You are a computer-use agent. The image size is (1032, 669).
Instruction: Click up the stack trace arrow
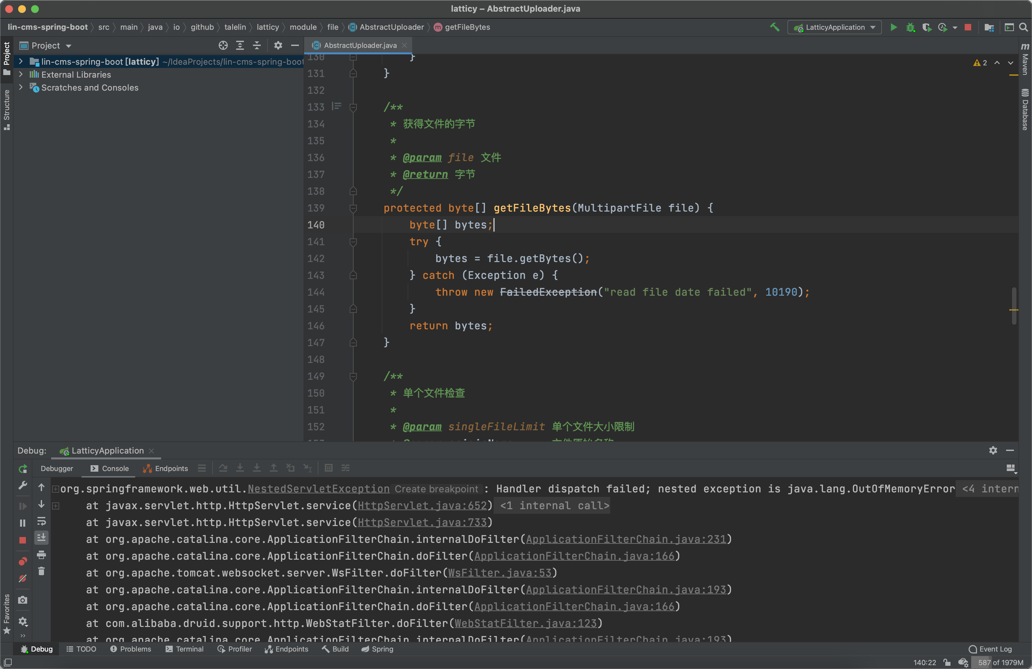coord(41,487)
